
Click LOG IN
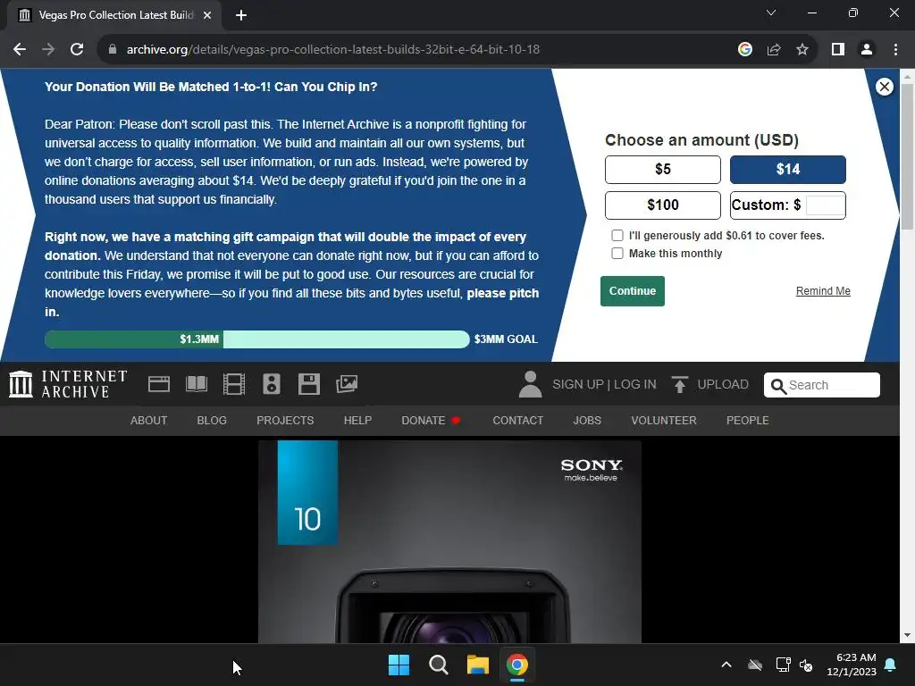(635, 384)
